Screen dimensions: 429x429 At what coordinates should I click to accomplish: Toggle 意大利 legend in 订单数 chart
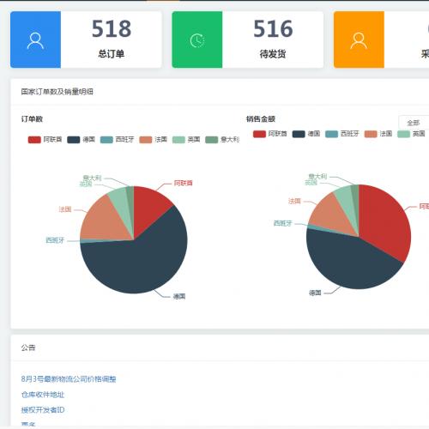[x=222, y=140]
